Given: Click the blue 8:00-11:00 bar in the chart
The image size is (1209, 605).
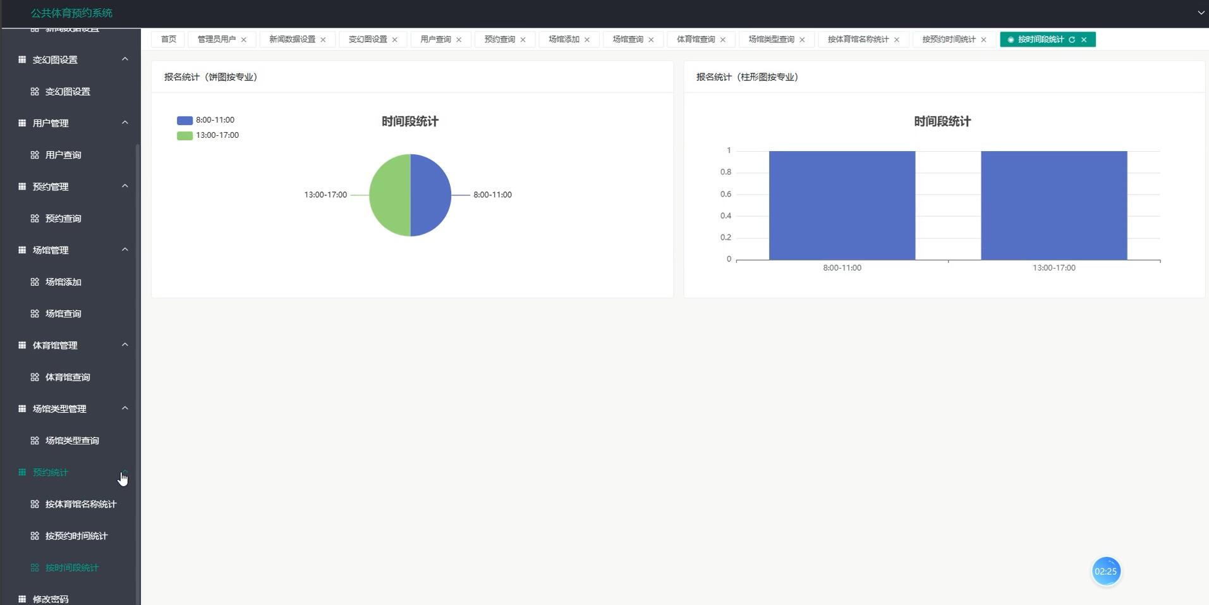Looking at the screenshot, I should 841,205.
